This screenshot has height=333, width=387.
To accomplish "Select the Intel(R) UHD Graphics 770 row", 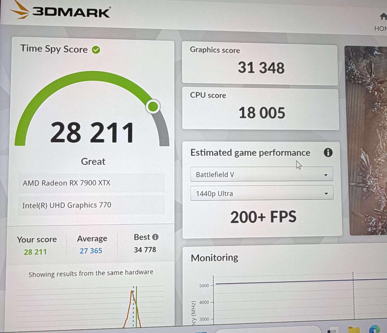I will click(x=92, y=205).
